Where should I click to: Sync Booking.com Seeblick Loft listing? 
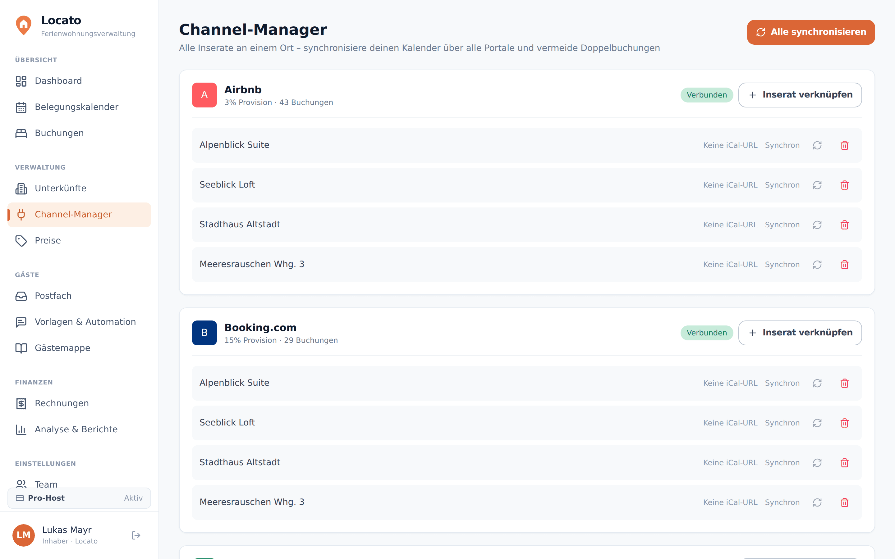click(x=817, y=423)
